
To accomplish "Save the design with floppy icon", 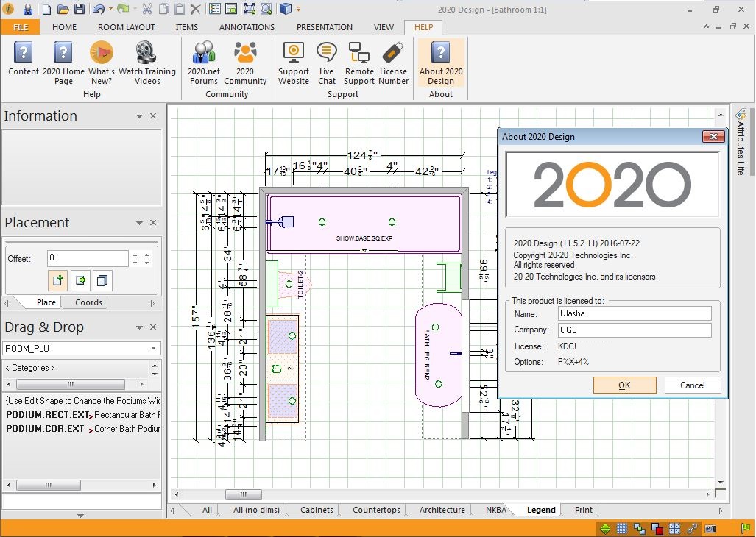I will click(80, 9).
